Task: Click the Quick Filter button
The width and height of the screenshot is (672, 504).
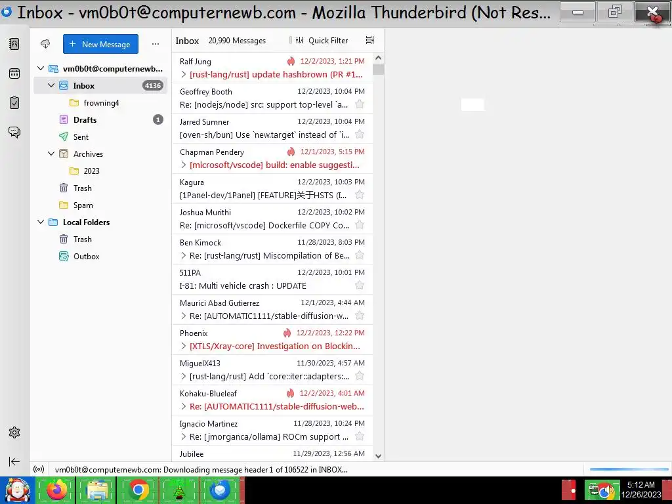Action: [322, 40]
